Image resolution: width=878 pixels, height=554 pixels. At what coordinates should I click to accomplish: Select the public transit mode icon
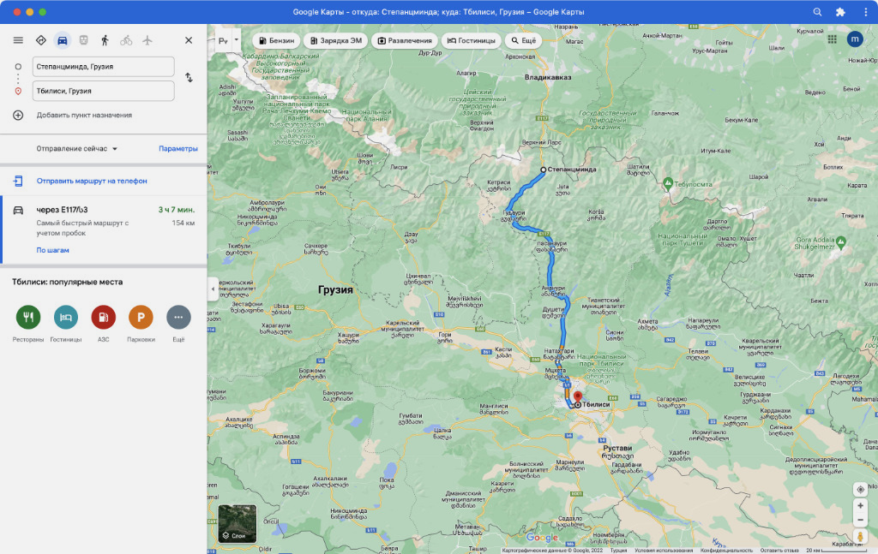(83, 40)
